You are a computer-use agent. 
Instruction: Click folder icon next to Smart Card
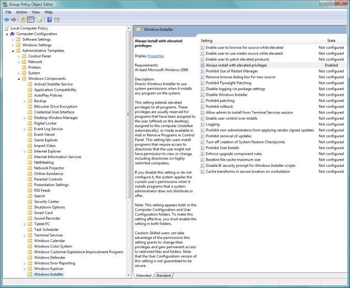[x=30, y=213]
